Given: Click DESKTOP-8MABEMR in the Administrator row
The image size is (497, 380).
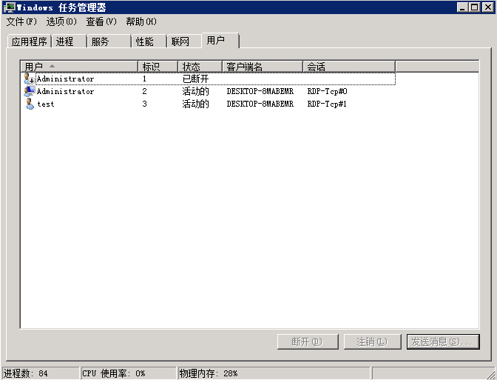Looking at the screenshot, I should click(260, 91).
